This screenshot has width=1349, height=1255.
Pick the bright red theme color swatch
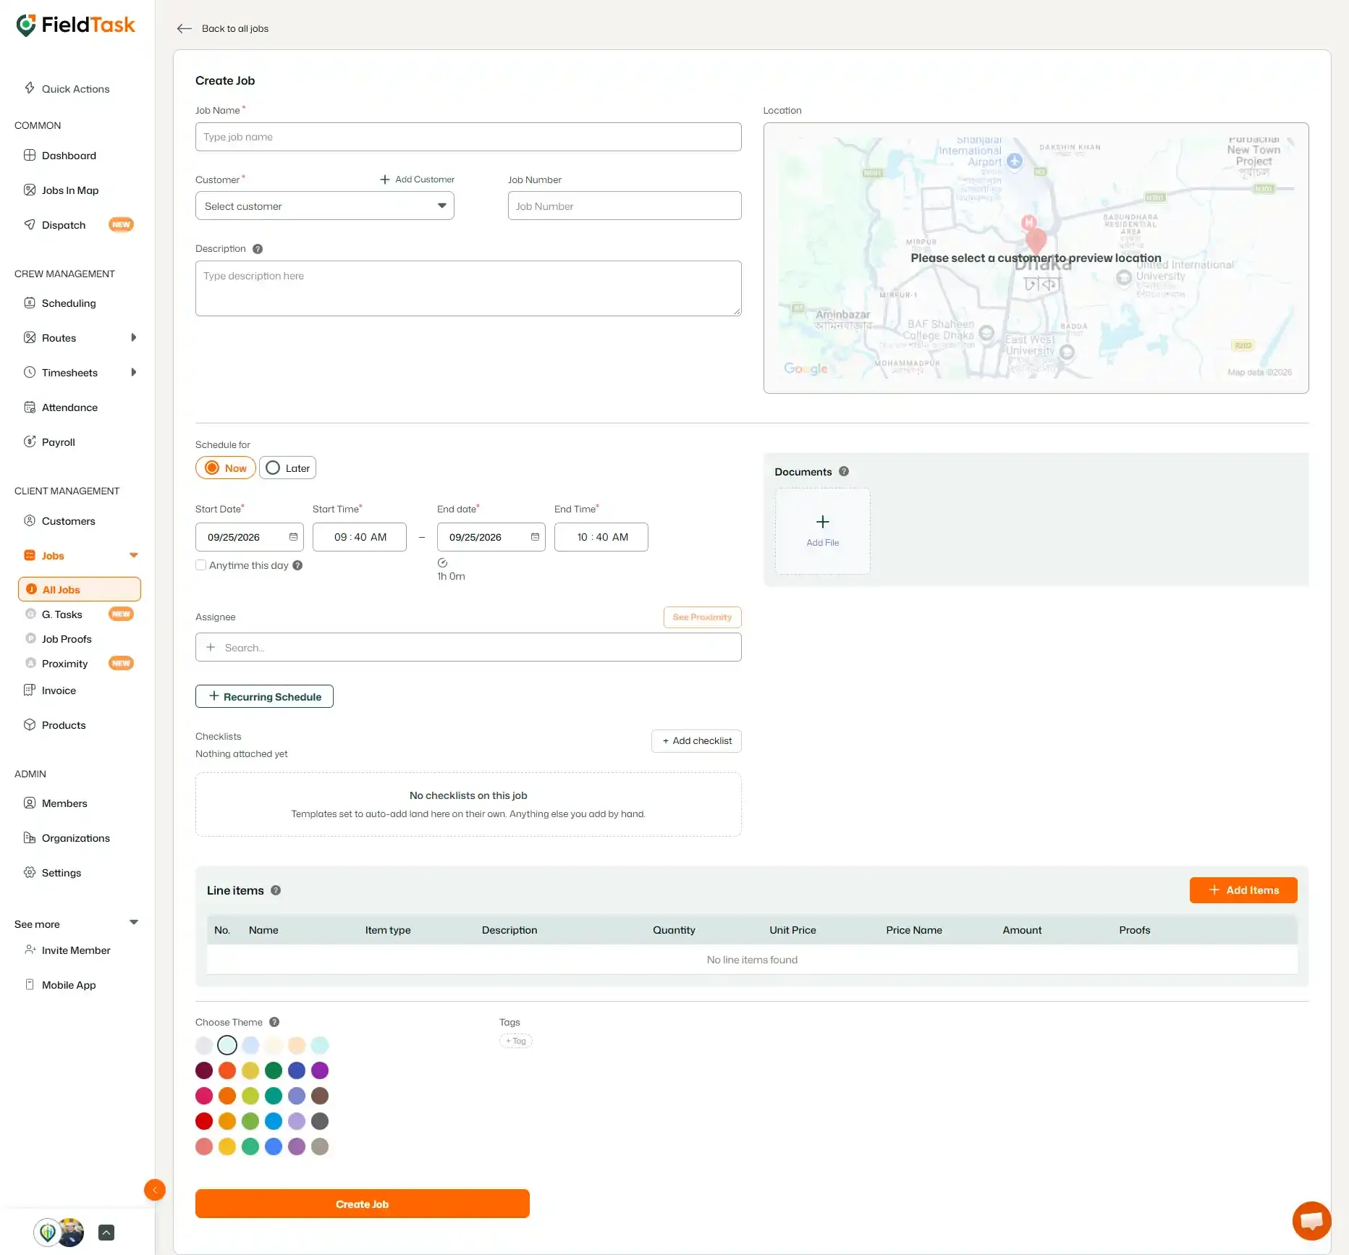coord(204,1121)
